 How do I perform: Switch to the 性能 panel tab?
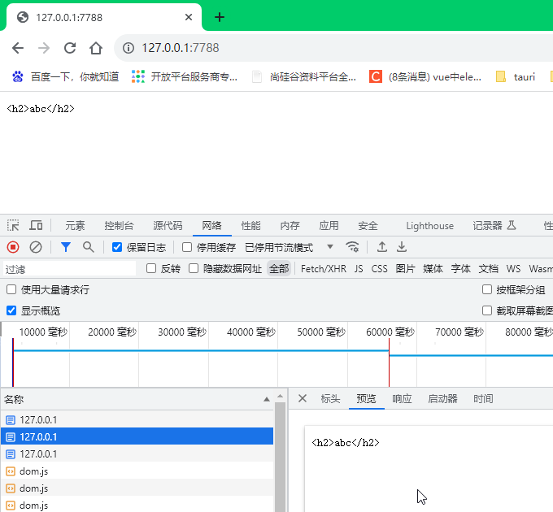(x=250, y=225)
